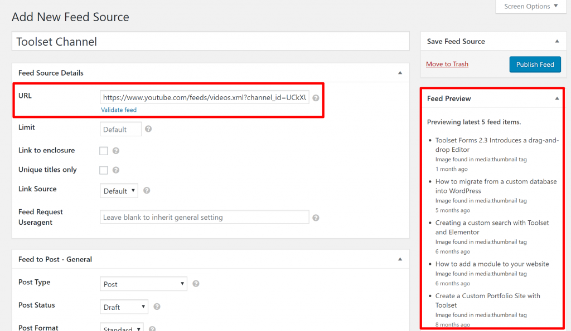This screenshot has height=331, width=571.
Task: Show help for Feed Request Useragent
Action: point(316,218)
